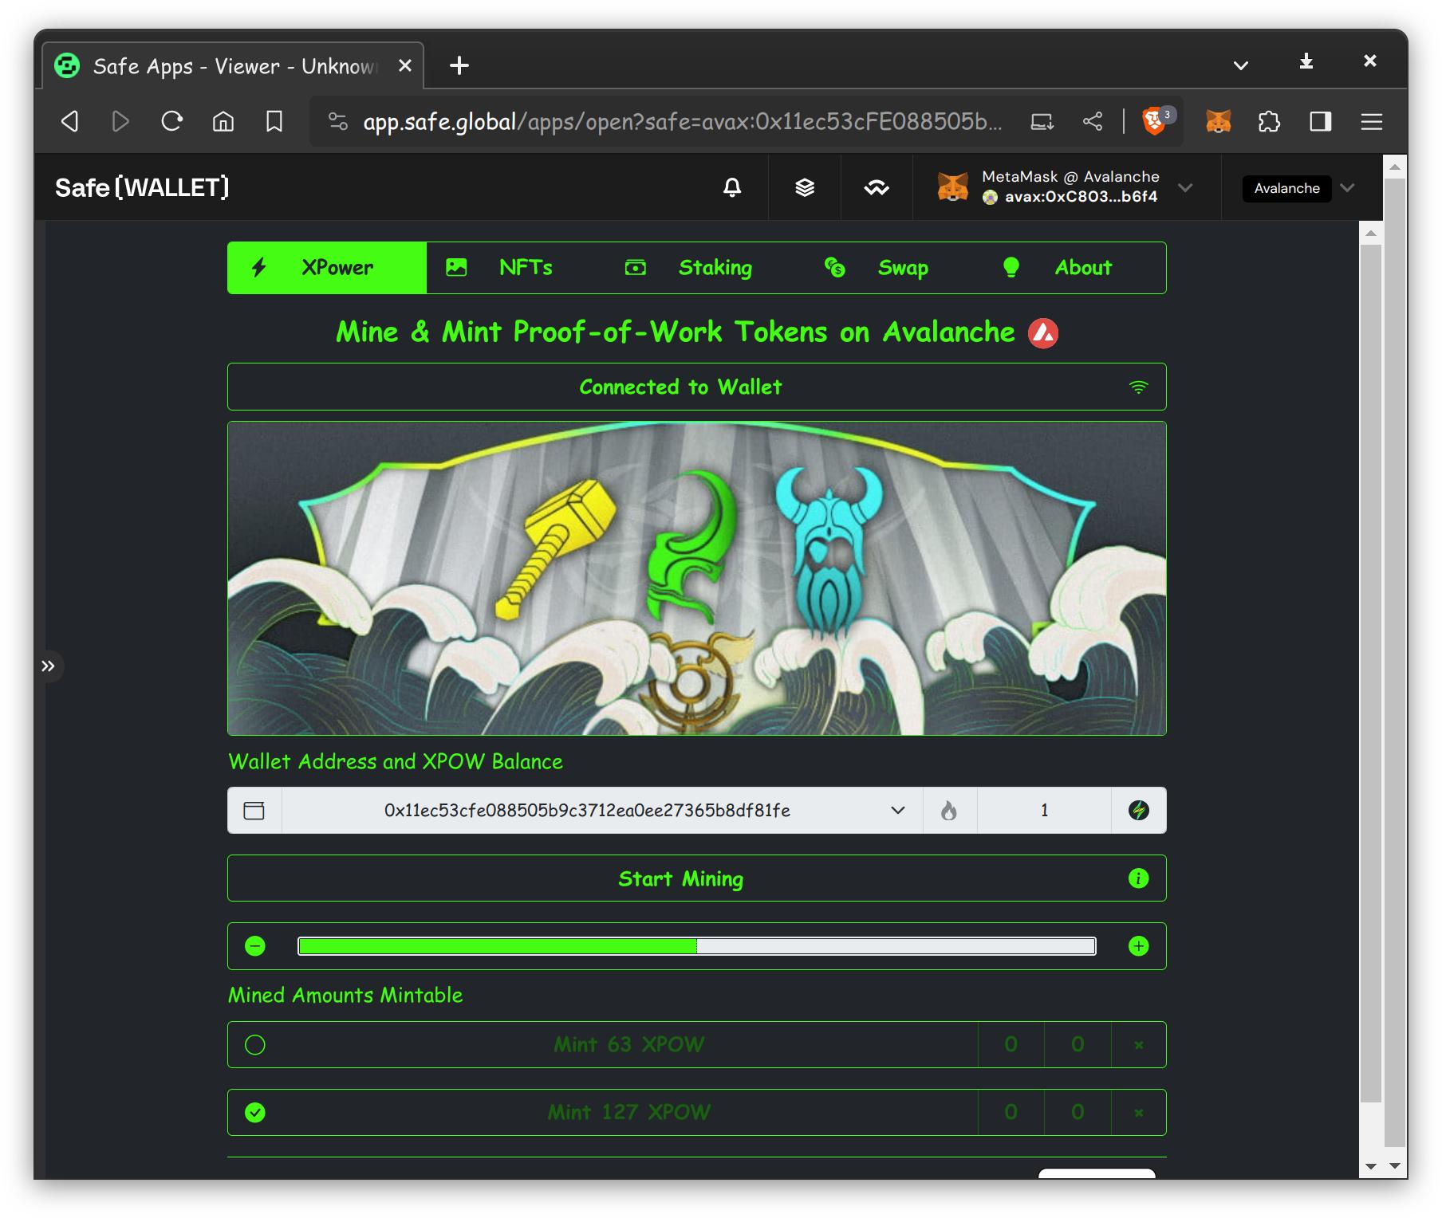Open the browser hamburger menu
This screenshot has height=1218, width=1442.
(x=1372, y=121)
